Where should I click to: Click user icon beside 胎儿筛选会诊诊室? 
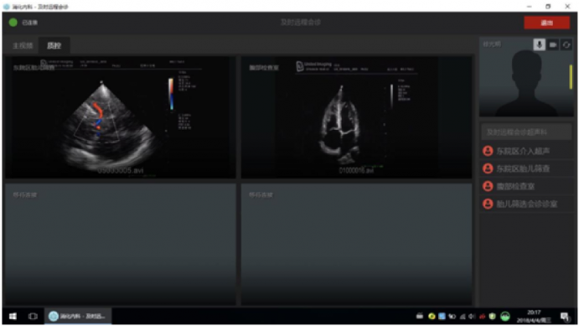488,204
